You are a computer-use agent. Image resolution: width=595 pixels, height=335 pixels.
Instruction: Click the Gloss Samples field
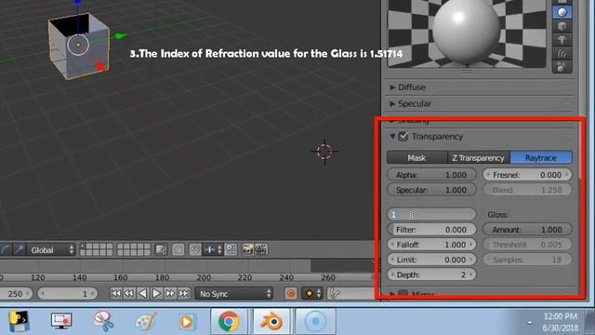(527, 260)
